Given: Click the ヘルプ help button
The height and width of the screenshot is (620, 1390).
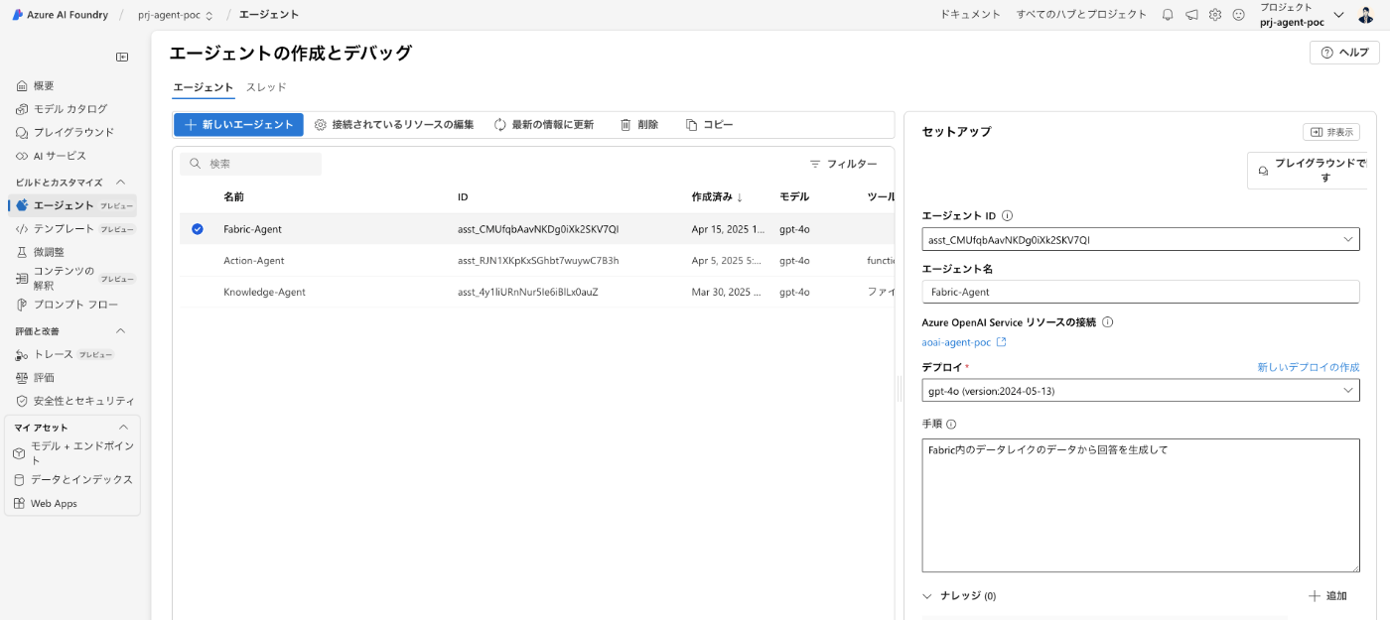Looking at the screenshot, I should (1344, 53).
